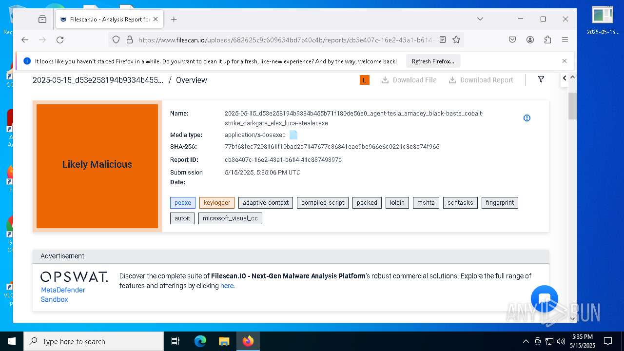The height and width of the screenshot is (351, 624).
Task: Click the blue info icon beside file name
Action: (527, 118)
